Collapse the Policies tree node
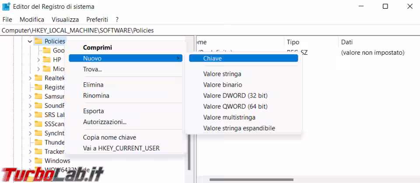 (x=30, y=42)
